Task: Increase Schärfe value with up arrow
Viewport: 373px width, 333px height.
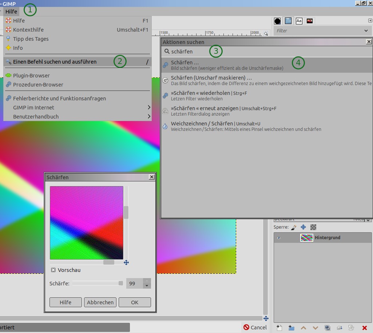Action: tap(147, 281)
